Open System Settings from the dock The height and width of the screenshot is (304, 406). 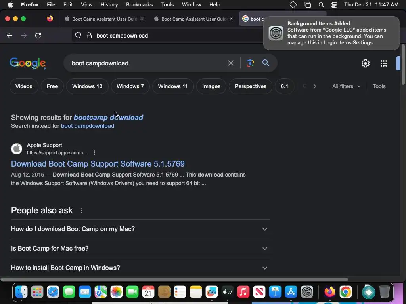(307, 292)
